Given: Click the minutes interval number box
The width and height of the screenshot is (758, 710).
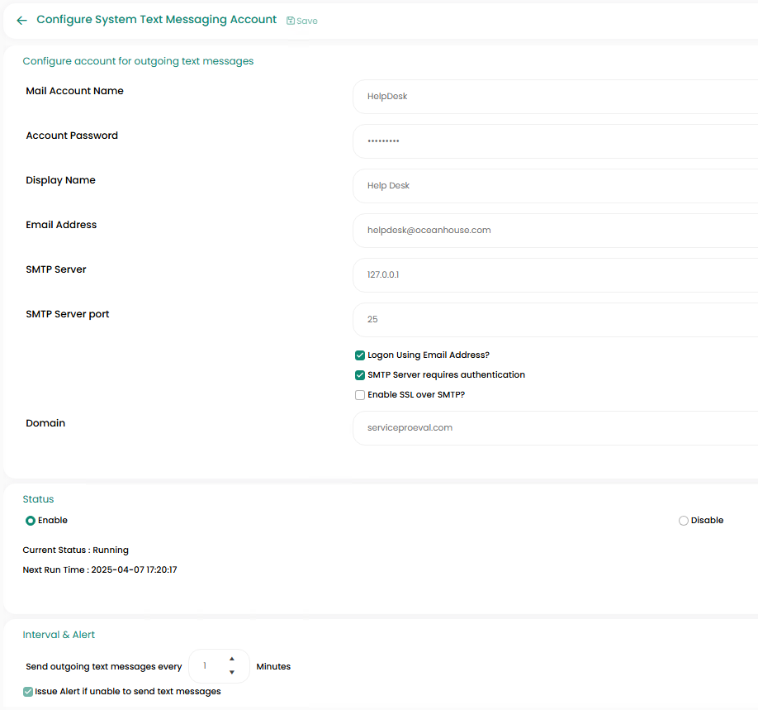Looking at the screenshot, I should click(206, 666).
